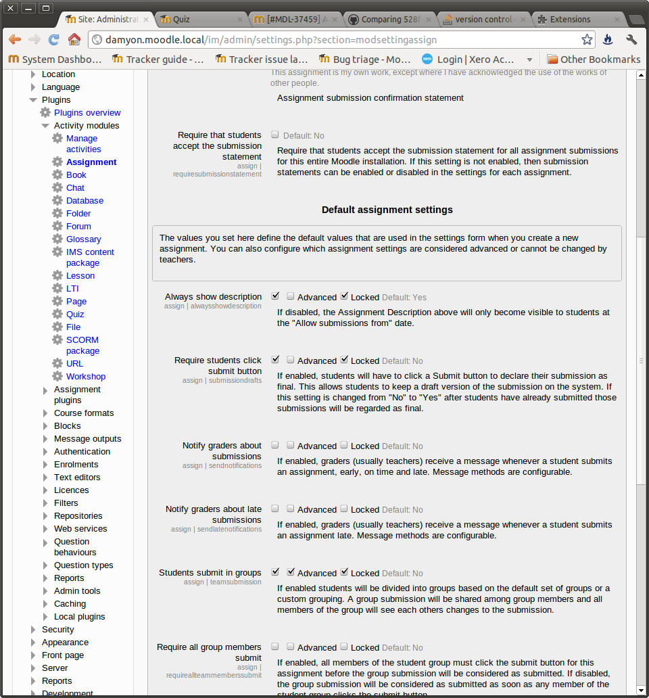Click the scrollbar up arrow
The width and height of the screenshot is (649, 698).
641,75
